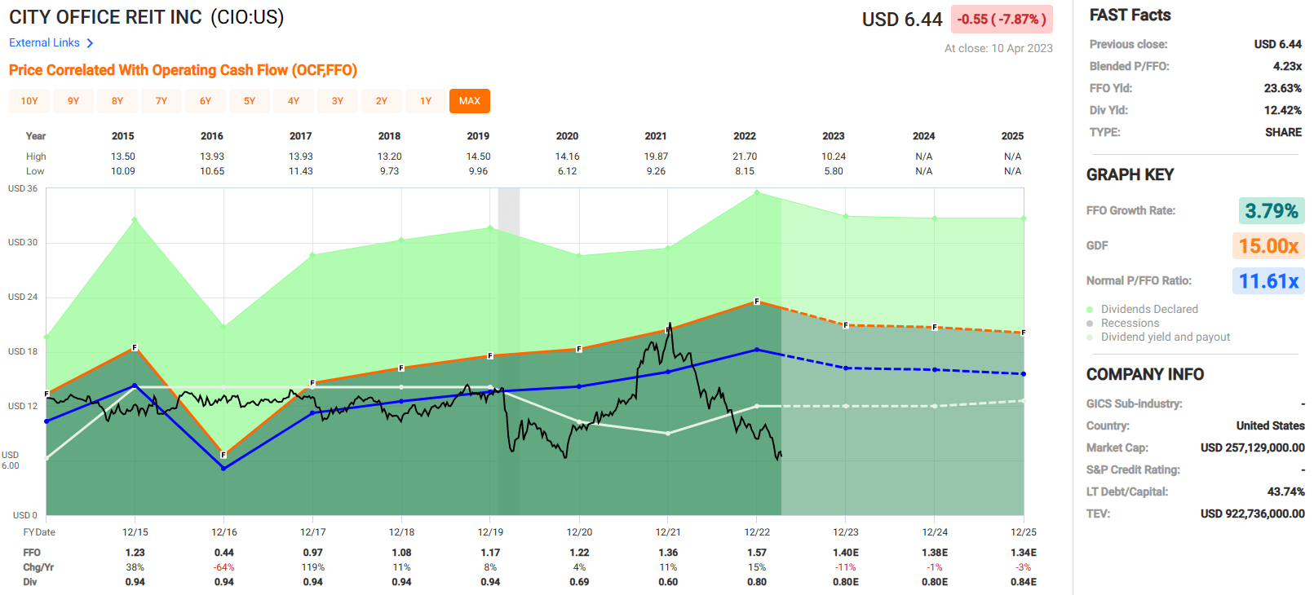Image resolution: width=1314 pixels, height=595 pixels.
Task: Select the 5Y time range
Action: [x=250, y=101]
